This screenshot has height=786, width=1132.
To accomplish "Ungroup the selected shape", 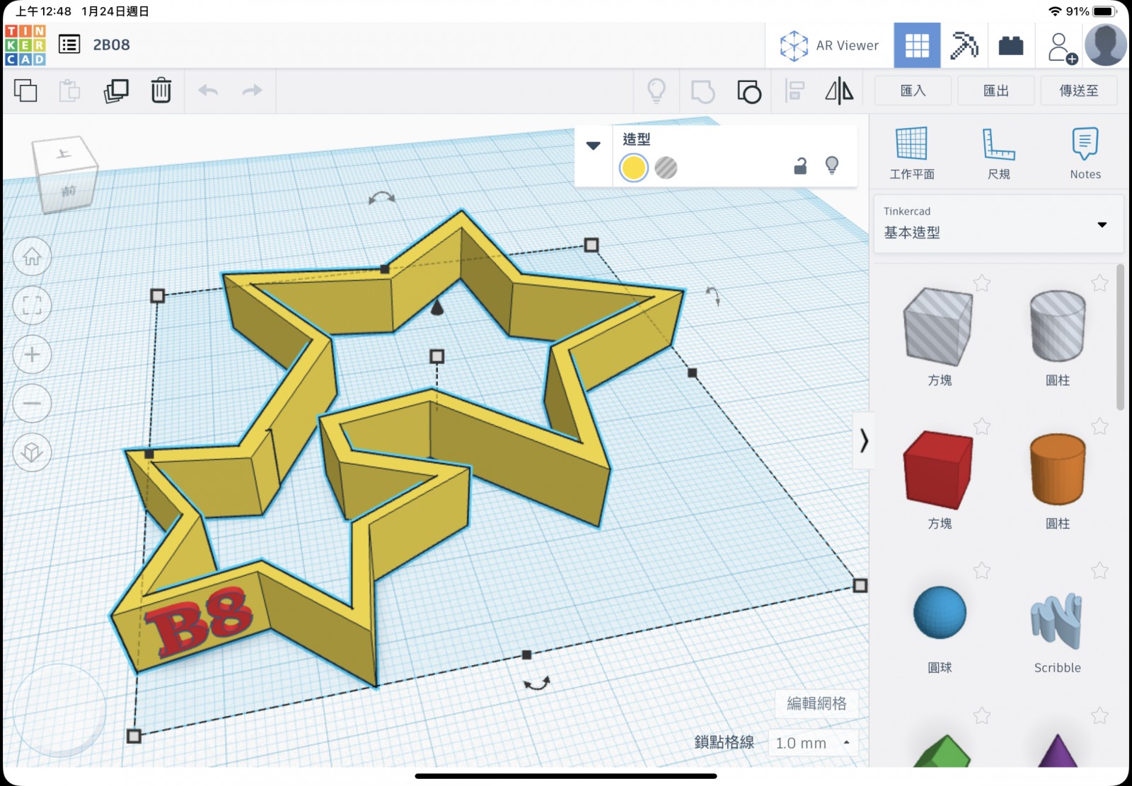I will coord(749,91).
